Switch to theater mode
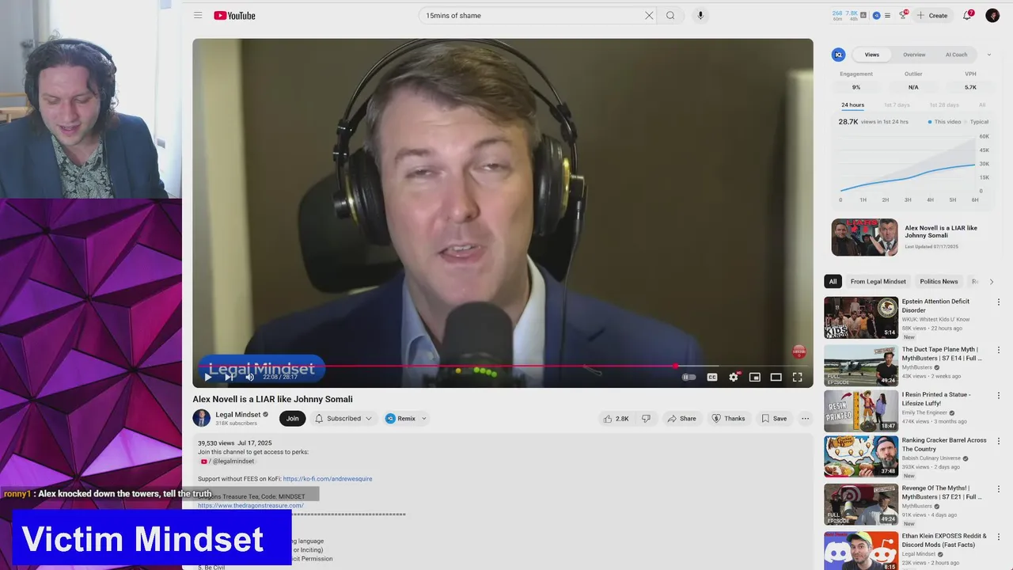Viewport: 1013px width, 570px height. click(776, 377)
